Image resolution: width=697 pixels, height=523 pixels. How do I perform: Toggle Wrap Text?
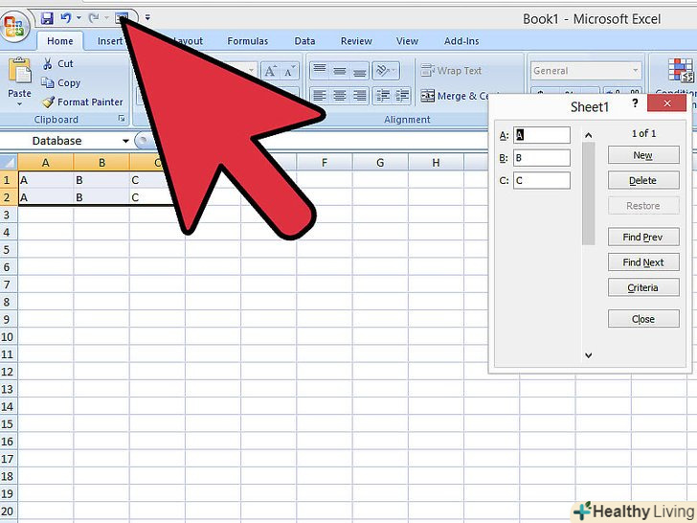tap(451, 70)
